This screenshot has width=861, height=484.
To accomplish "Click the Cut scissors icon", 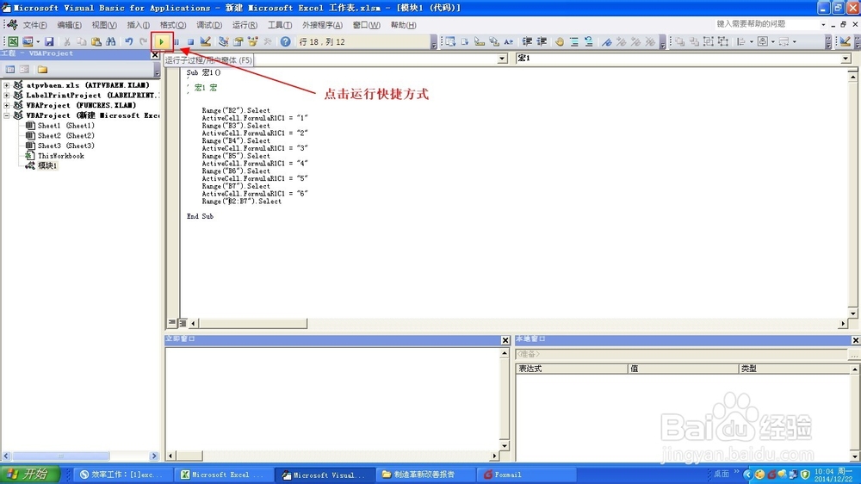I will click(x=66, y=41).
